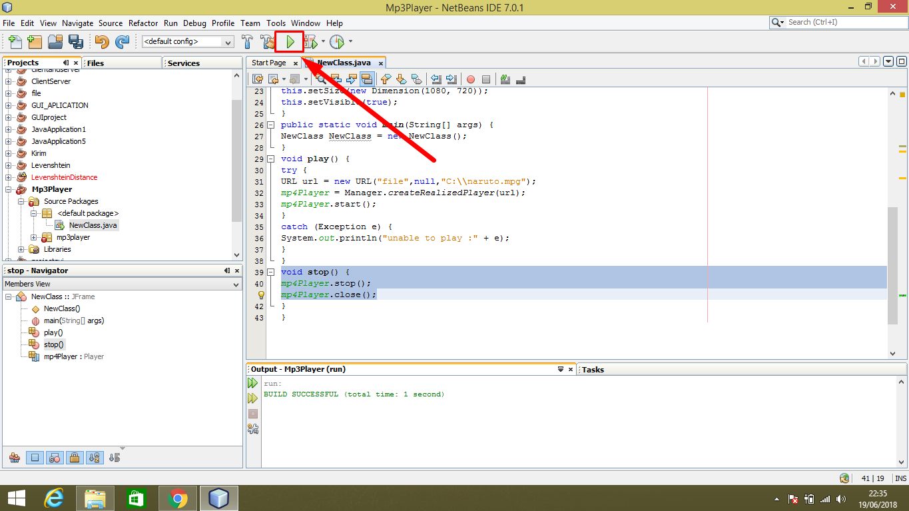This screenshot has height=511, width=909.
Task: Open the default config dropdown
Action: tap(188, 42)
